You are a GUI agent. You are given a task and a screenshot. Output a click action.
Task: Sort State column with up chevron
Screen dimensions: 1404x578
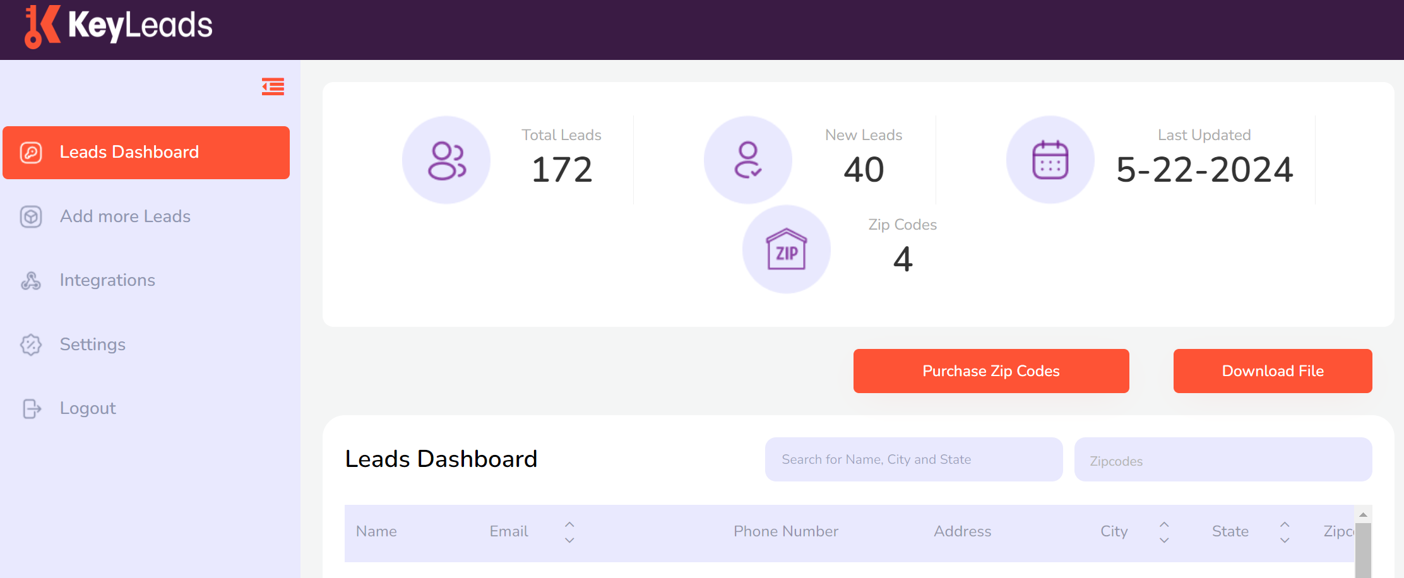click(x=1284, y=523)
